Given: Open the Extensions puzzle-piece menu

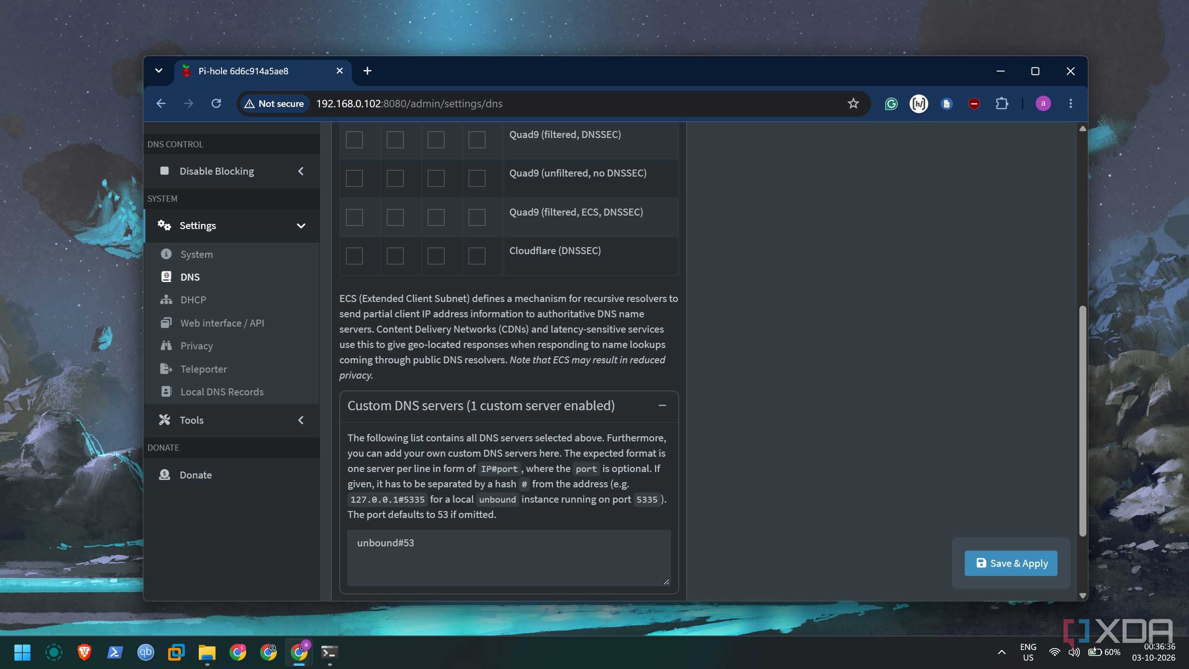Looking at the screenshot, I should click(1002, 104).
